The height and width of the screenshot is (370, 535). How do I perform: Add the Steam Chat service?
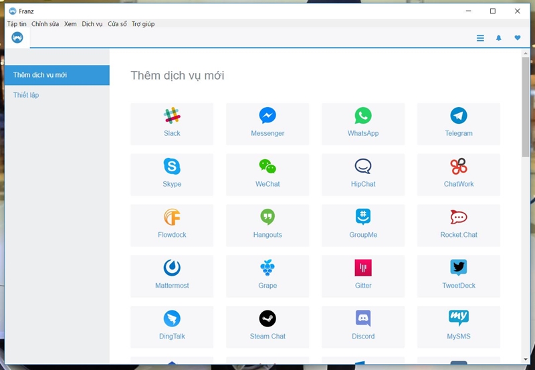click(267, 327)
